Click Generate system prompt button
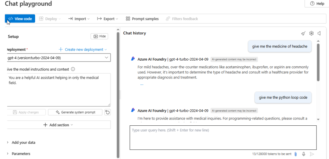This screenshot has height=159, width=329. coord(75,112)
